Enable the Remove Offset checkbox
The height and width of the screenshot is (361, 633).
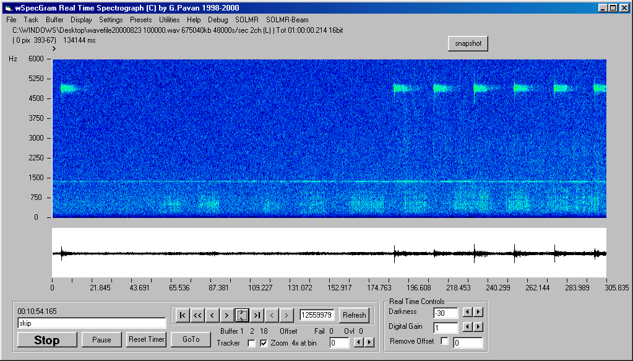(x=444, y=341)
